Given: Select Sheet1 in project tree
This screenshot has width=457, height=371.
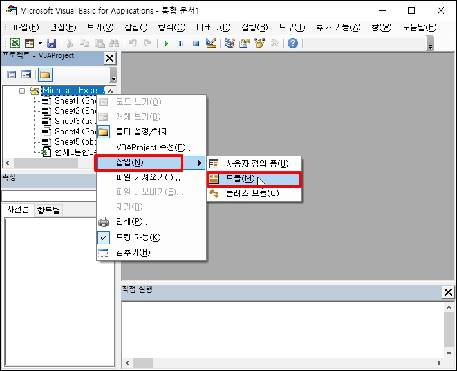Looking at the screenshot, I should click(70, 101).
